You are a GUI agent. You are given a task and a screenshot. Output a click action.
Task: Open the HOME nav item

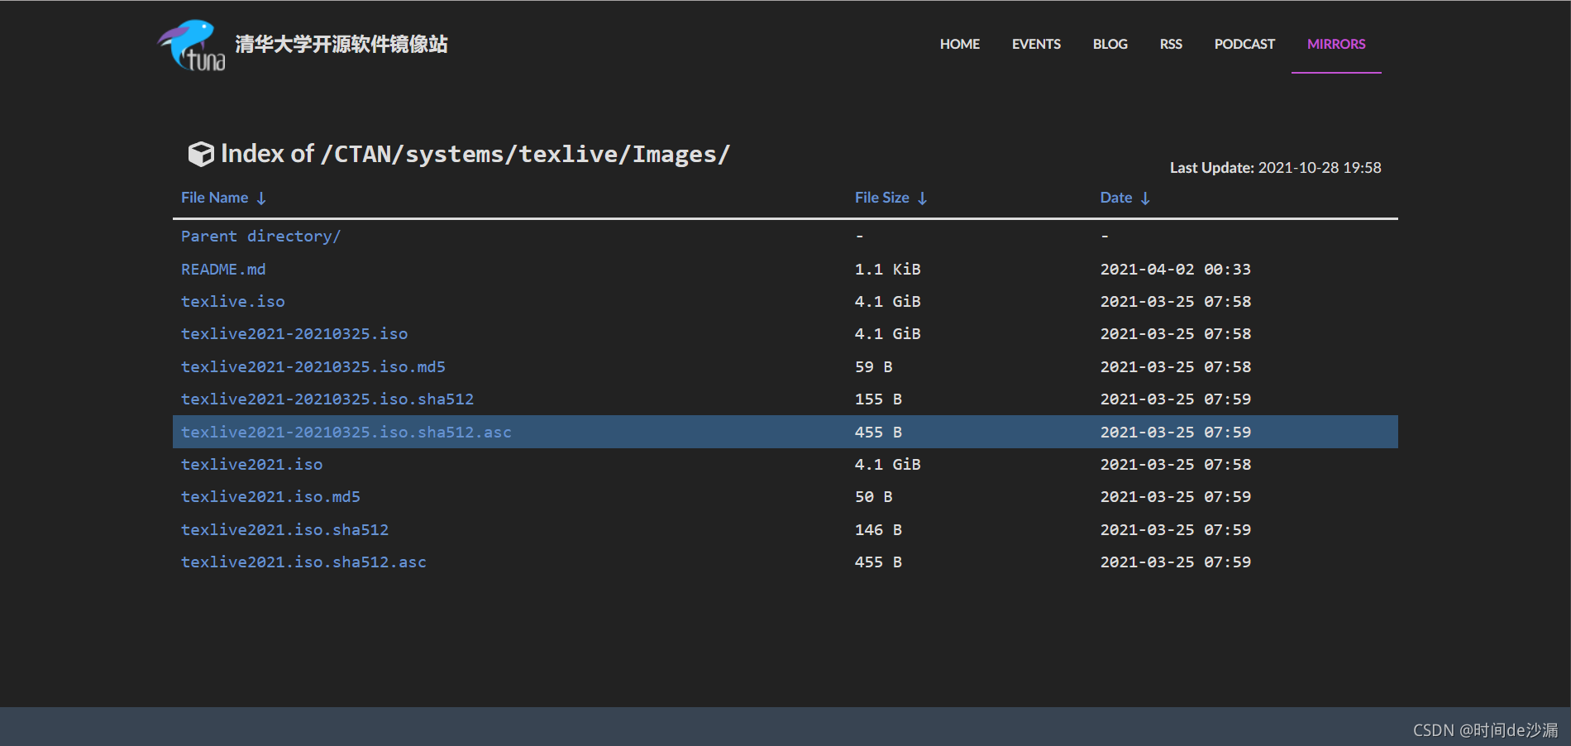click(960, 44)
